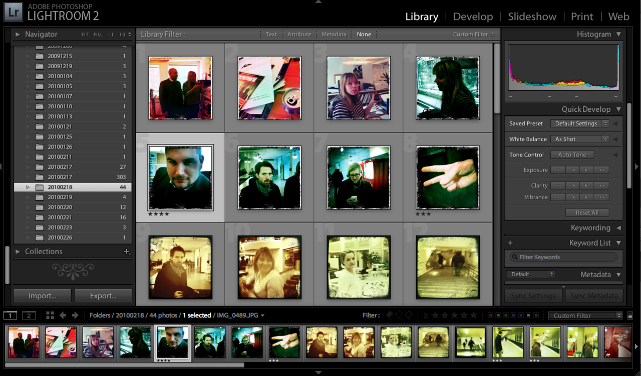Collapse the Histogram panel
641x376 pixels.
point(618,34)
